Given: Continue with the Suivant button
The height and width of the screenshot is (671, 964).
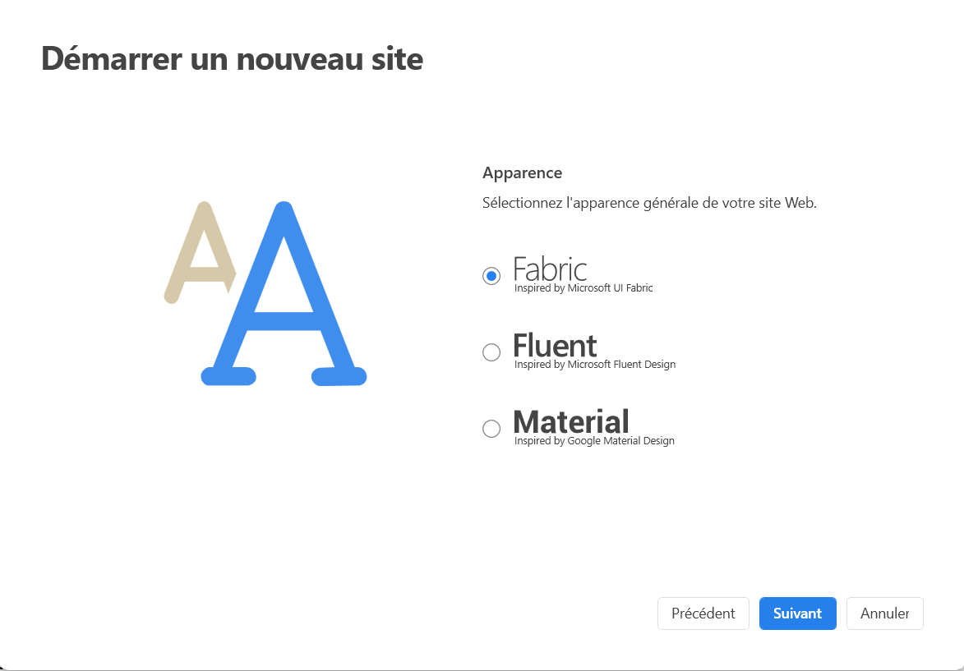Looking at the screenshot, I should (x=797, y=614).
